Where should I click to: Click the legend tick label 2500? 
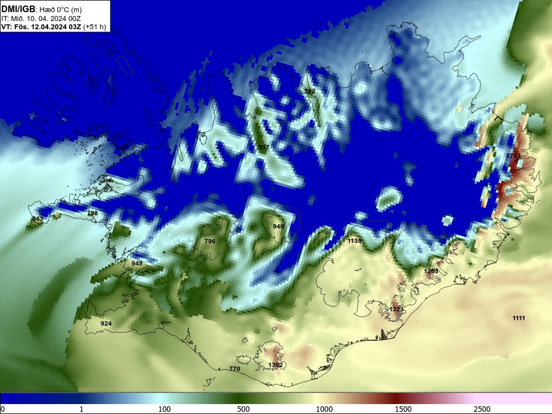tap(482, 409)
